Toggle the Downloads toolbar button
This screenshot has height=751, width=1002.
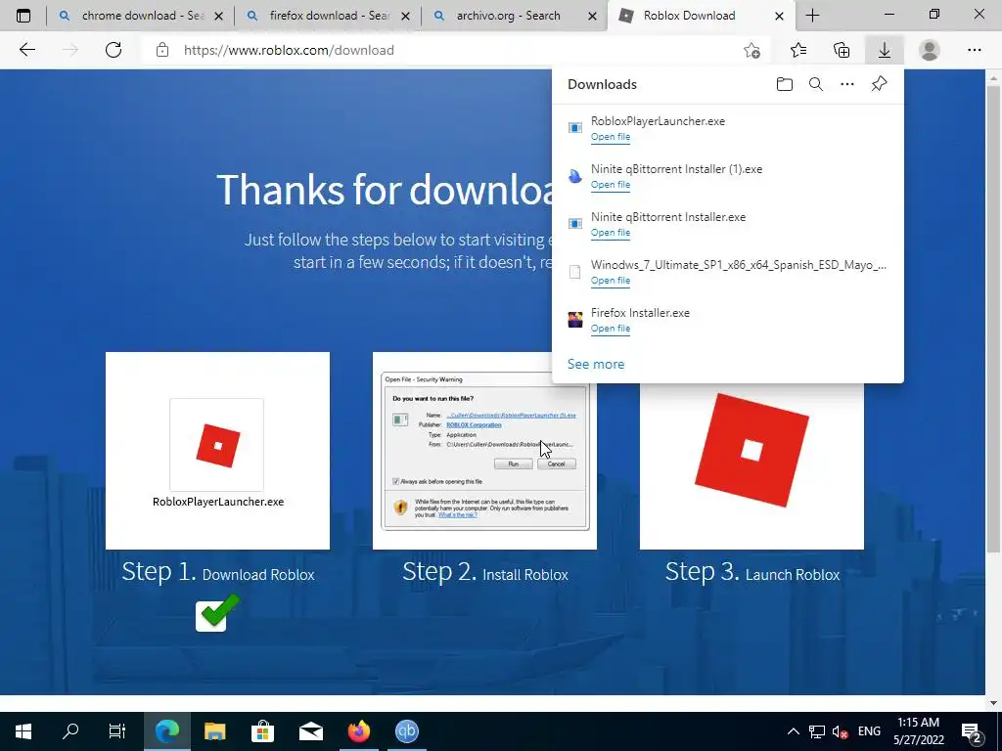[x=885, y=50]
